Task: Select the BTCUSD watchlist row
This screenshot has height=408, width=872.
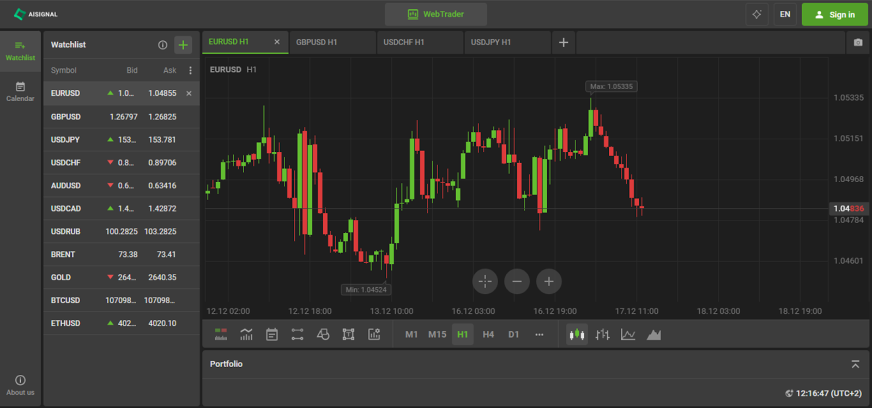Action: [122, 300]
